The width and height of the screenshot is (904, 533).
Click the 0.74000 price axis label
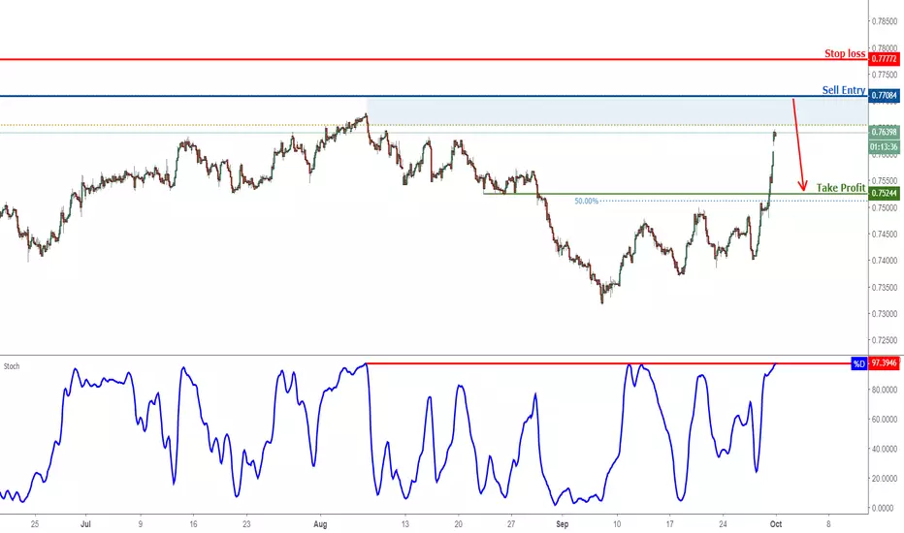point(885,261)
